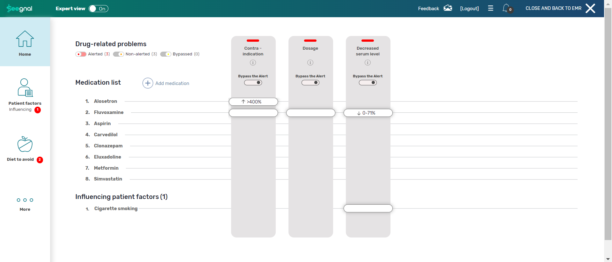The image size is (612, 262).
Task: Click the Feedback link
Action: [428, 9]
